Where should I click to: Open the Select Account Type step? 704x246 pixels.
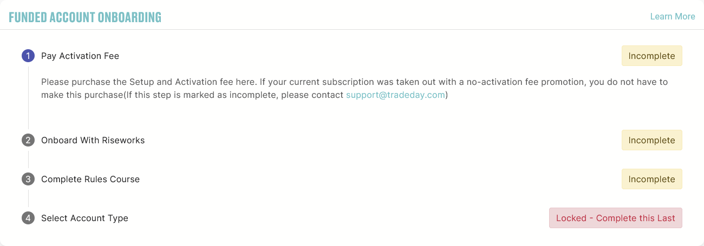pyautogui.click(x=84, y=218)
